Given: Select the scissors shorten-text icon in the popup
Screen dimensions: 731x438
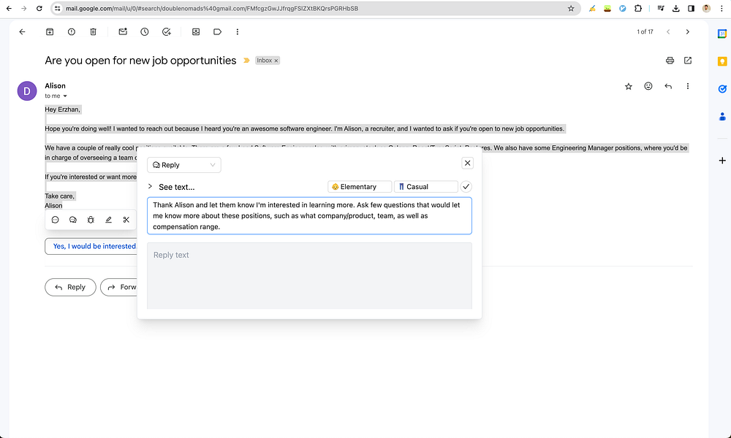Looking at the screenshot, I should coord(126,219).
